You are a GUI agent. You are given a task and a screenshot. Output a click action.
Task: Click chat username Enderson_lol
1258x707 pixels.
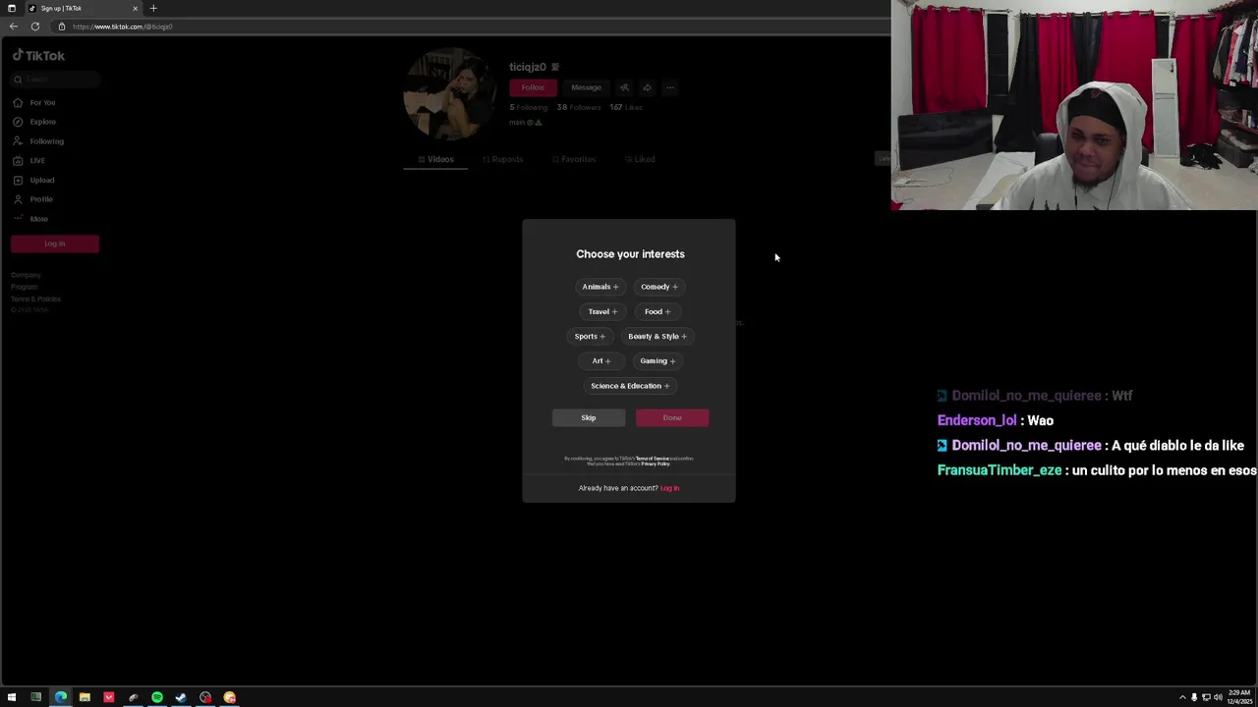(x=977, y=420)
